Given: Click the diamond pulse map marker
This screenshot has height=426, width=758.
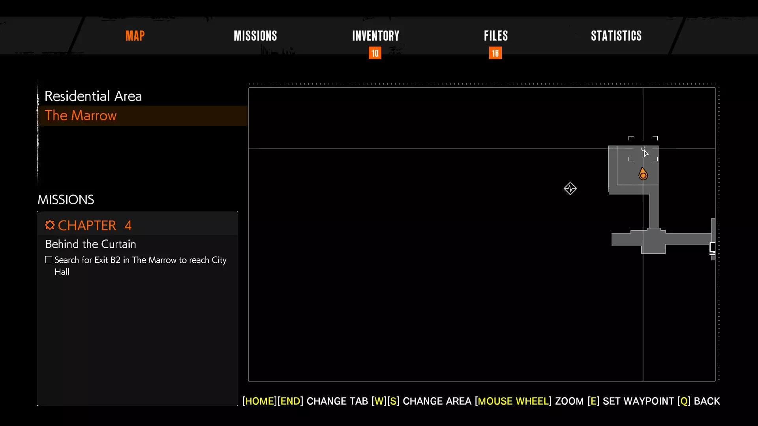Looking at the screenshot, I should [570, 189].
